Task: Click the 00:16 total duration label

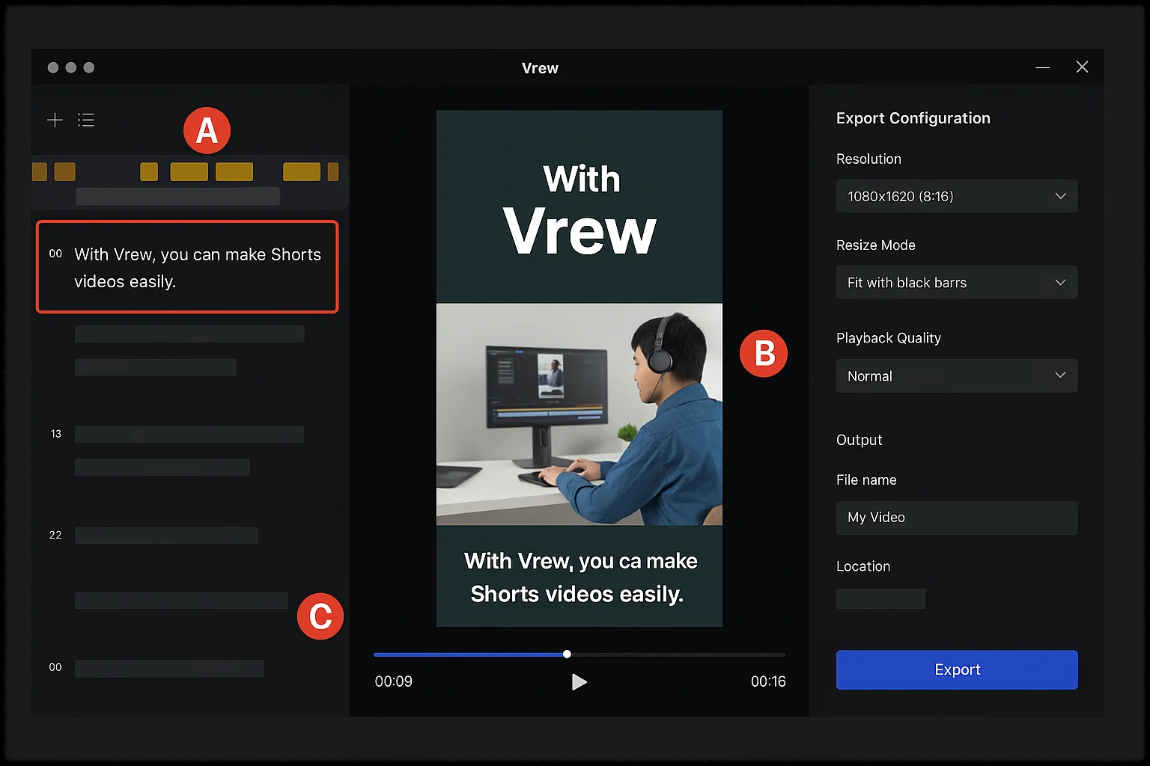Action: 768,681
